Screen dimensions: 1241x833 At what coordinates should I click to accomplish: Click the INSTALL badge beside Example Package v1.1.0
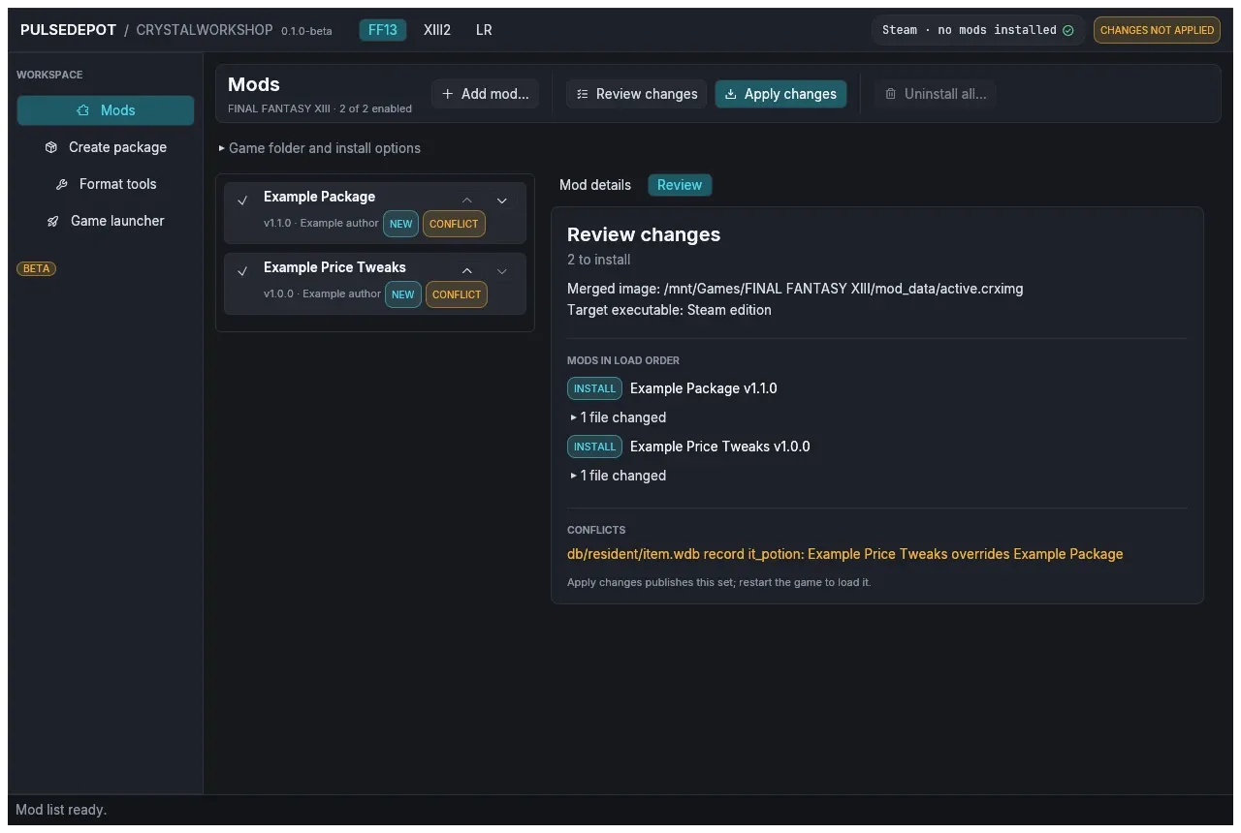pyautogui.click(x=594, y=388)
